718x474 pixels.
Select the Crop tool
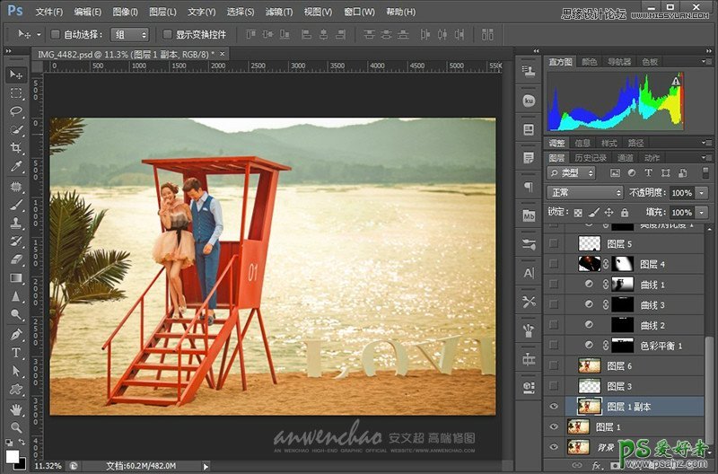(16, 148)
